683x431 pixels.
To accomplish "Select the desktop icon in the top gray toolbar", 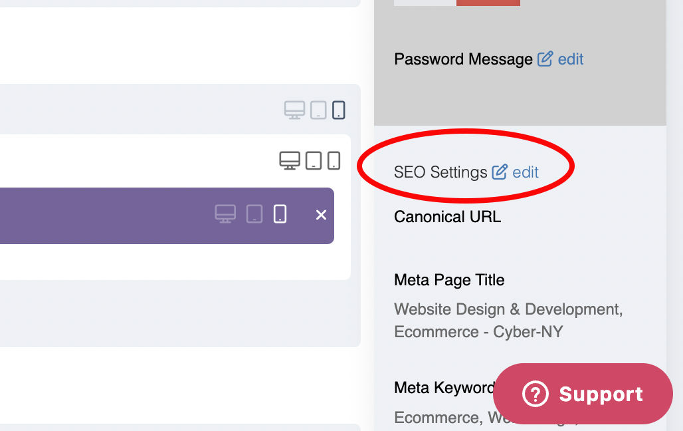I will [x=295, y=110].
